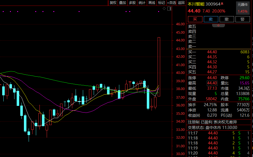Activate the 画线 drawing tool
Image resolution: width=253 pixels, height=157 pixels.
tap(152, 3)
